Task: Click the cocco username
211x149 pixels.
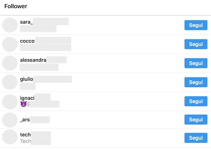Action: tap(27, 41)
